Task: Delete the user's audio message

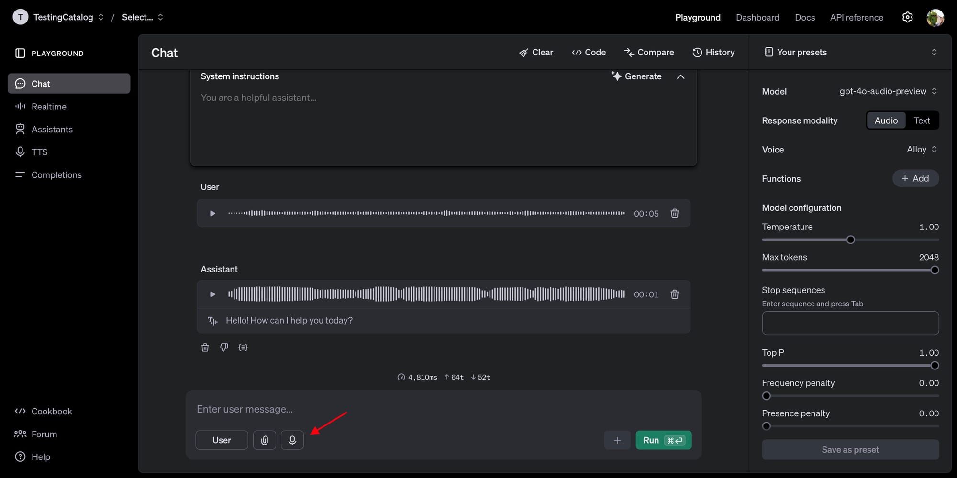Action: pos(674,213)
